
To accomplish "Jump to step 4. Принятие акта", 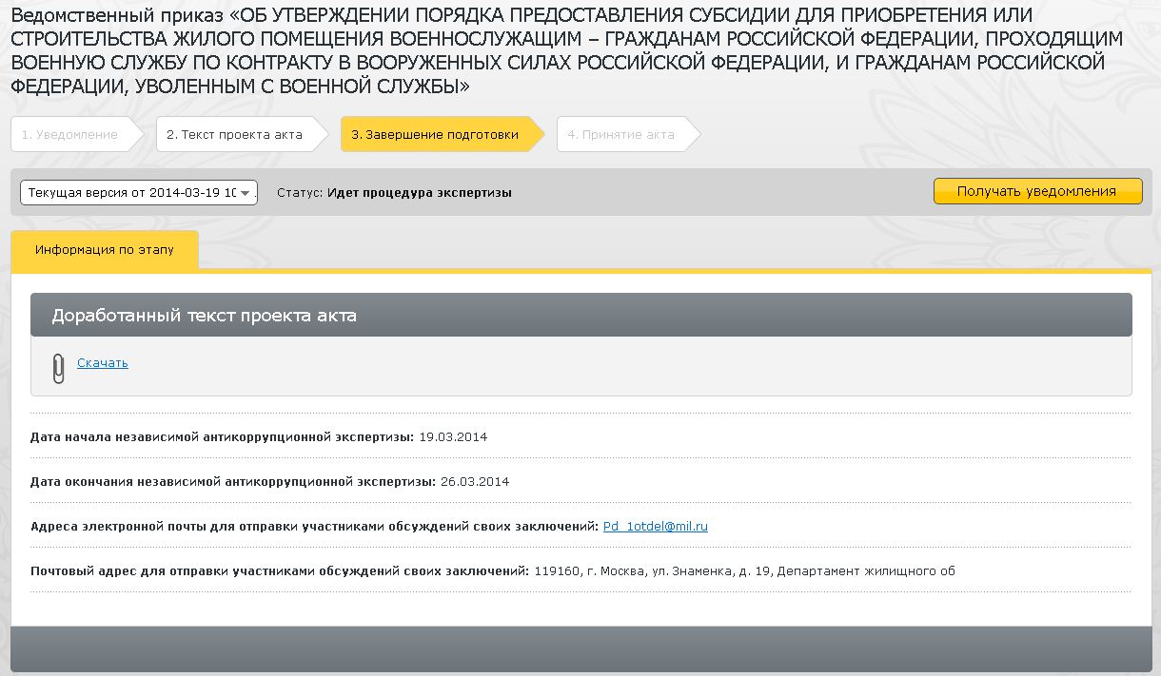I will coord(620,135).
